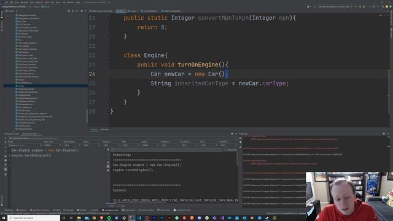The height and width of the screenshot is (221, 393).
Task: Open the Apex Code log level dropdown
Action: point(53,145)
